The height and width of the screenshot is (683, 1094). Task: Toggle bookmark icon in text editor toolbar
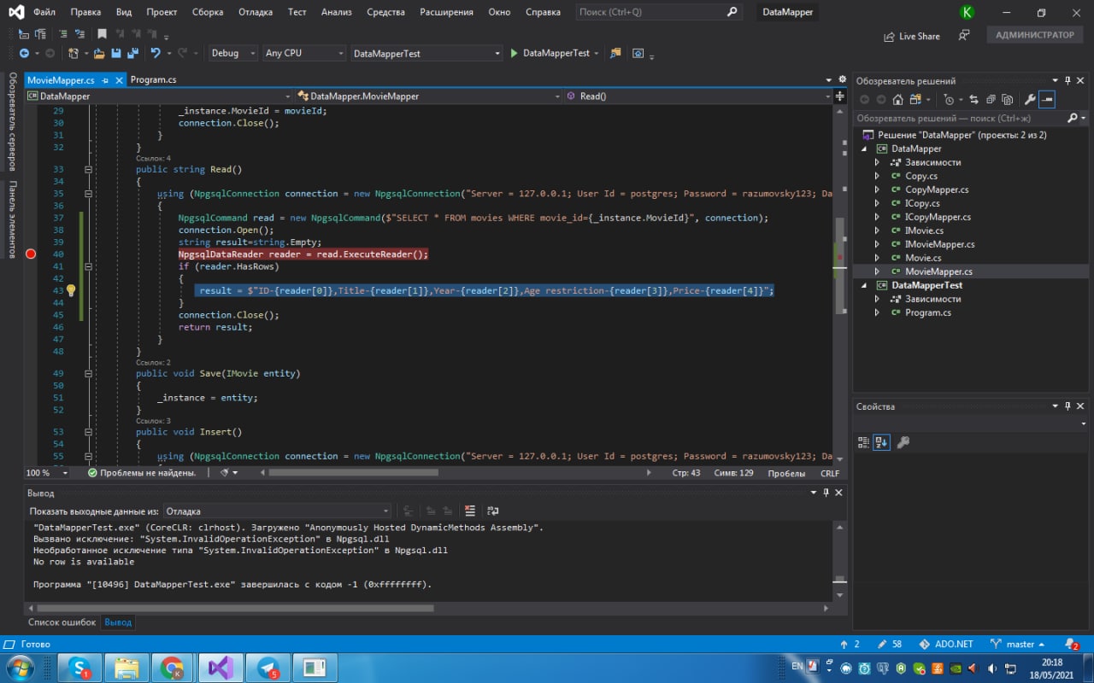click(103, 34)
